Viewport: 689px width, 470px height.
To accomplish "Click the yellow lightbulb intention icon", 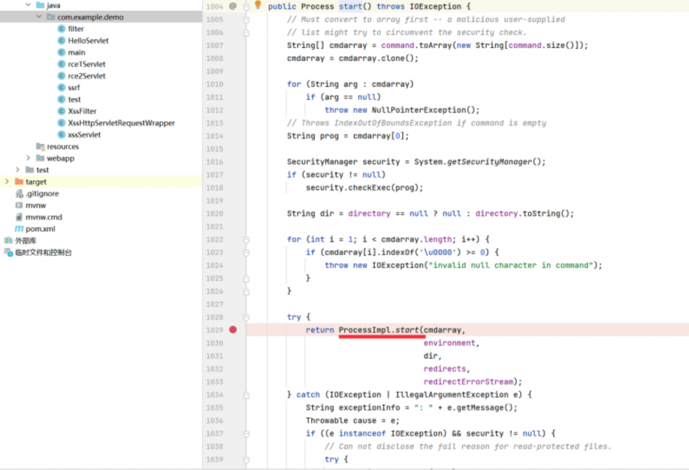I will coord(258,5).
